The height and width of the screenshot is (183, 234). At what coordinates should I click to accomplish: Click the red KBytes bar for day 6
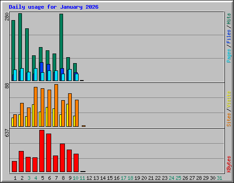pos(48,153)
